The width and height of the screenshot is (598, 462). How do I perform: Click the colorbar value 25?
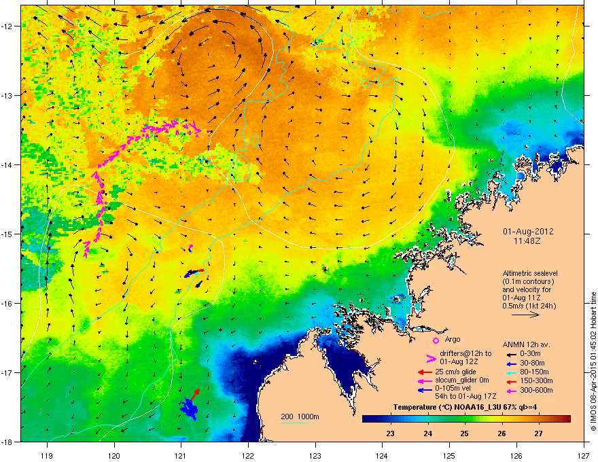pos(464,433)
